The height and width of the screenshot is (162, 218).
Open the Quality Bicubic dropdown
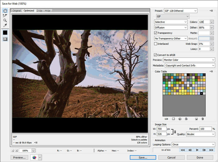(201, 134)
